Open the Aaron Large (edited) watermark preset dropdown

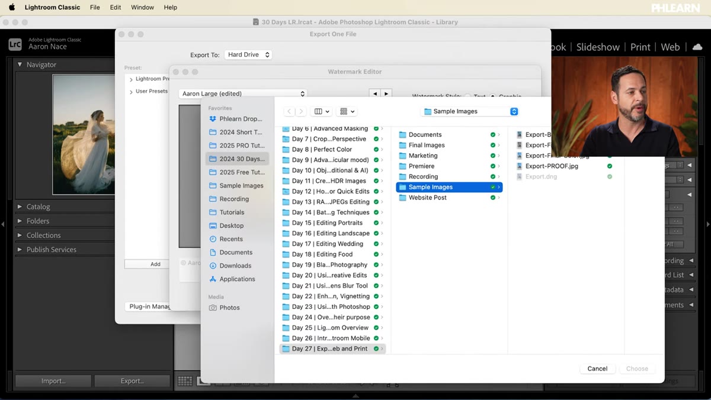pos(243,93)
